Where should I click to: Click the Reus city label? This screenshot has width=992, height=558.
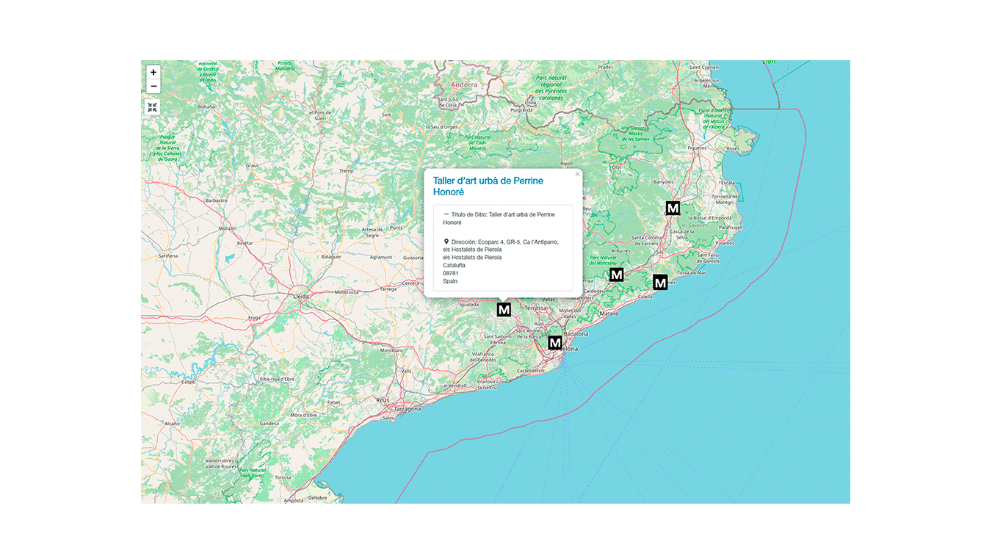382,399
